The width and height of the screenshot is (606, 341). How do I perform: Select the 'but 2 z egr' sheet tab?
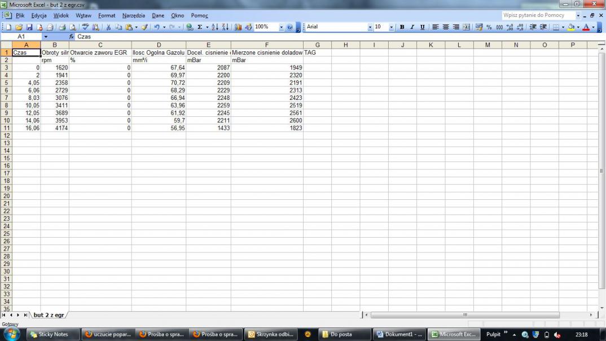pyautogui.click(x=49, y=315)
